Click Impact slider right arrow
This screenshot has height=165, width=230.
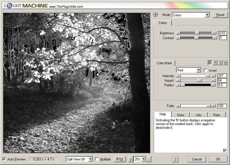tap(213, 81)
